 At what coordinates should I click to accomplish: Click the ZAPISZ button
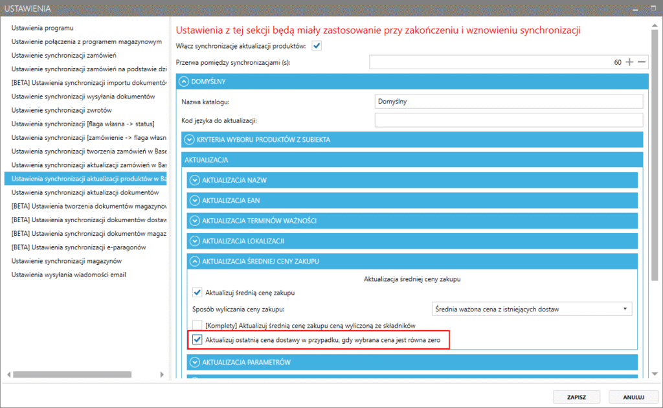[576, 396]
